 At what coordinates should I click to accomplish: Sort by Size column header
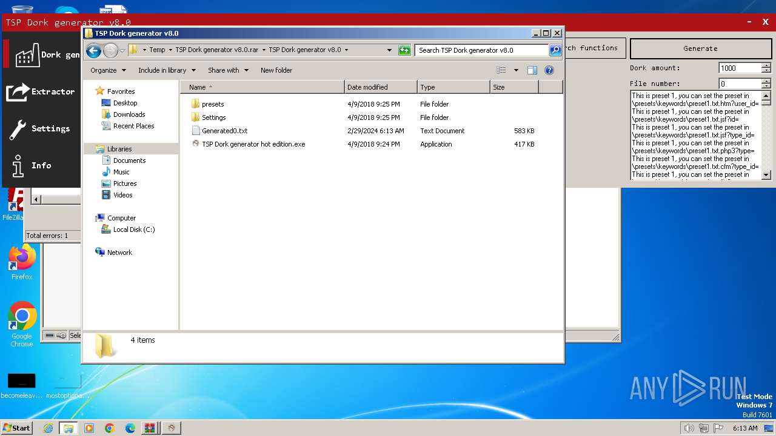514,87
